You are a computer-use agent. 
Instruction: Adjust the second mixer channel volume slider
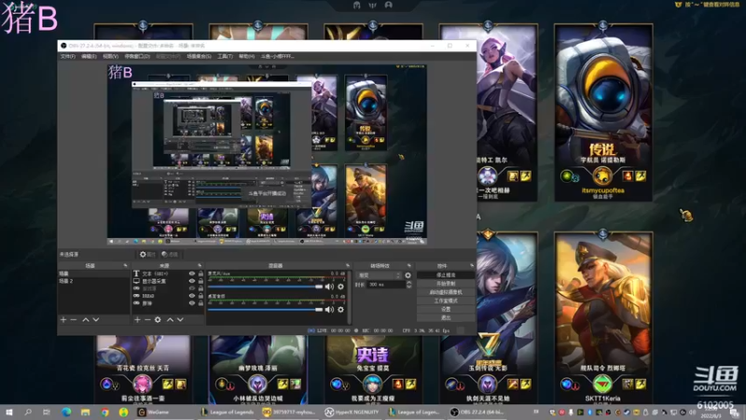click(x=266, y=310)
